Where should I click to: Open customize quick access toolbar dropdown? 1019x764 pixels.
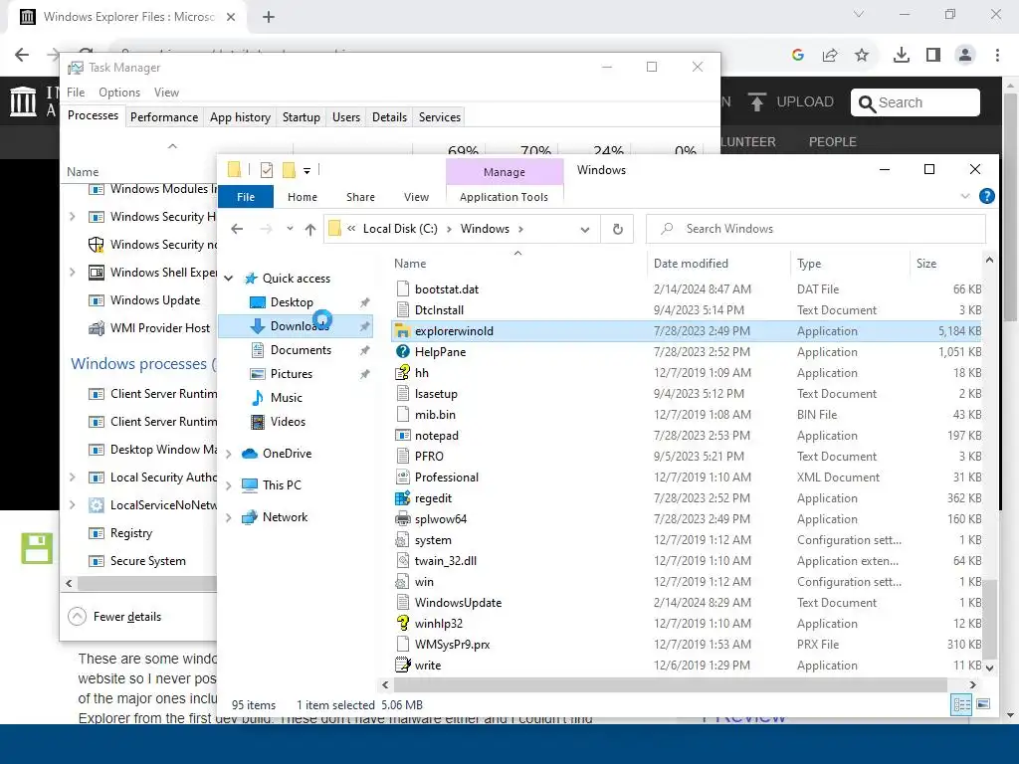(306, 171)
